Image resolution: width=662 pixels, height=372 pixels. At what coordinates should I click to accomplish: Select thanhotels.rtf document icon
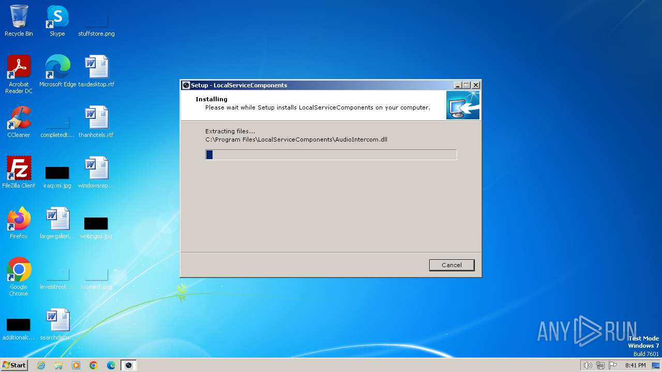click(x=96, y=122)
